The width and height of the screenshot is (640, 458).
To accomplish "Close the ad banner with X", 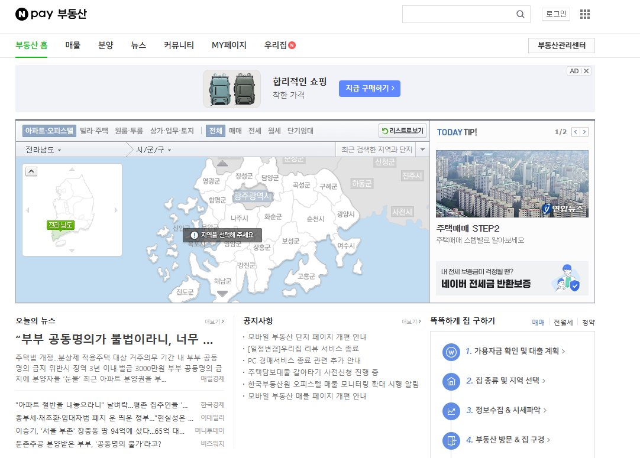I will coord(586,71).
